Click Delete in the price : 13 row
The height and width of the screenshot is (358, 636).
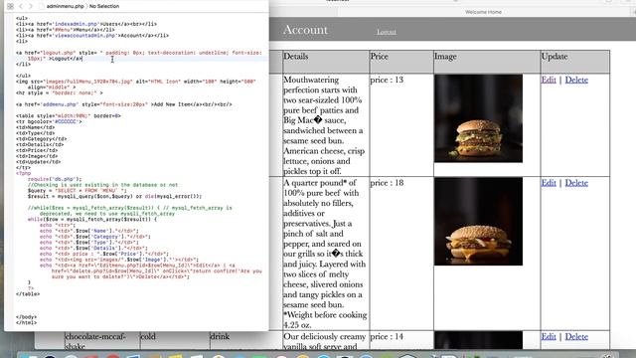576,80
